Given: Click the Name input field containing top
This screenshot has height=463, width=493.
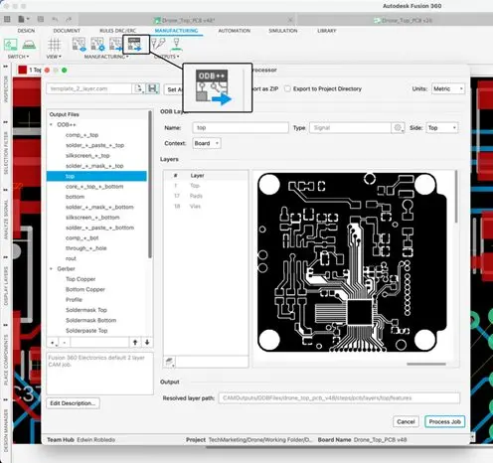Looking at the screenshot, I should (241, 128).
